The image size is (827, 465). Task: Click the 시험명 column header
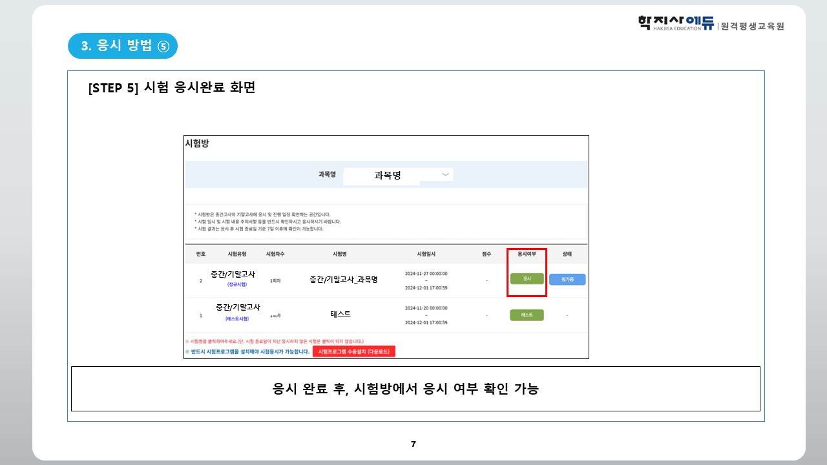340,254
